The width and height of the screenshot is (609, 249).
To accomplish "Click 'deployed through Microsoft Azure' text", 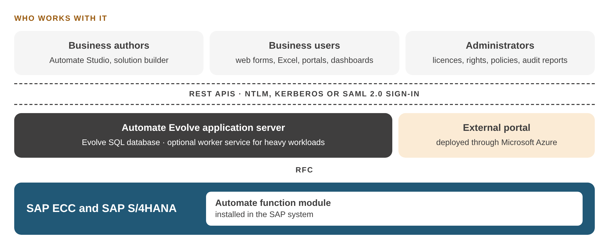I will 497,143.
